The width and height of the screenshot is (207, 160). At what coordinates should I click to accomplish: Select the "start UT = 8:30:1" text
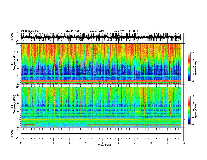pos(126,31)
